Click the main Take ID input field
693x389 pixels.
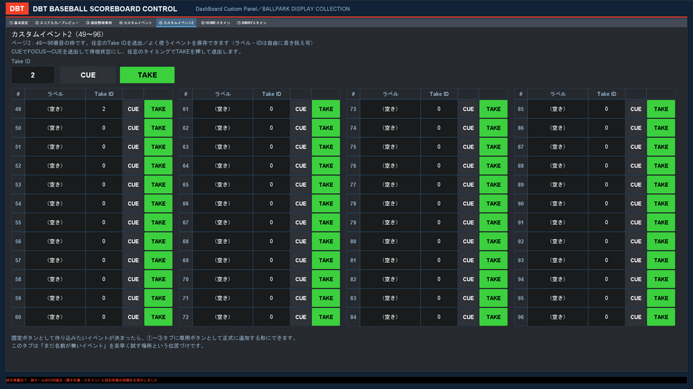(x=32, y=75)
